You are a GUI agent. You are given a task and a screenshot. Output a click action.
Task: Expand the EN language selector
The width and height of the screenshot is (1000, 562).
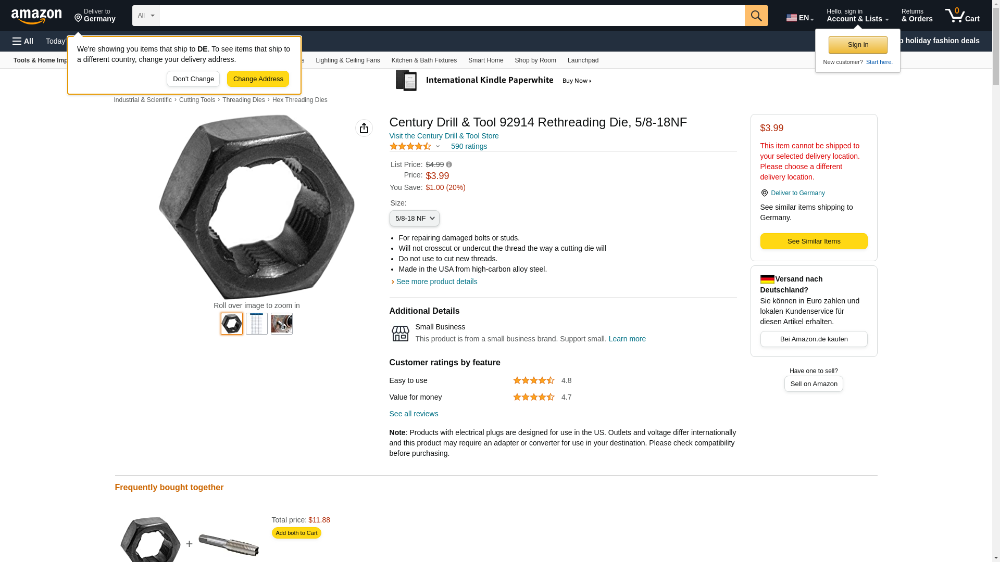tap(799, 18)
